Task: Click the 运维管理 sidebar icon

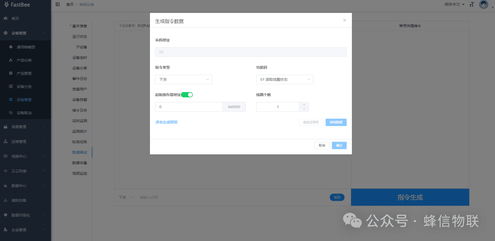Action: [x=5, y=142]
